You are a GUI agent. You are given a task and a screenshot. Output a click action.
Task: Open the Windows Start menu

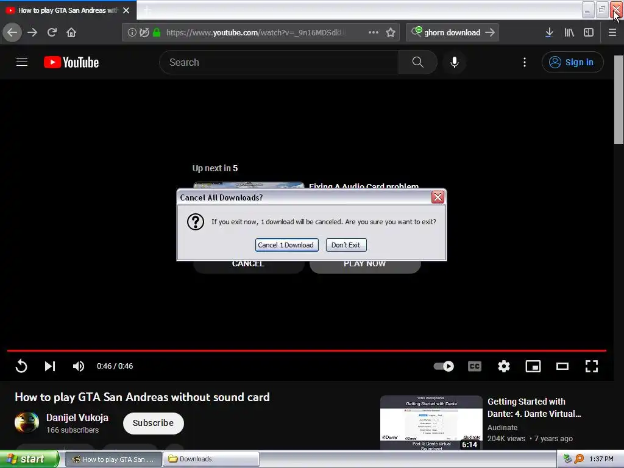[x=29, y=459]
